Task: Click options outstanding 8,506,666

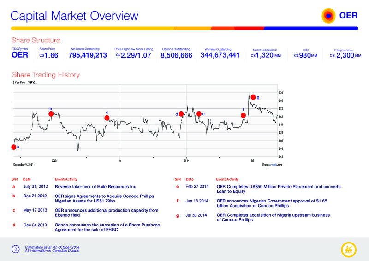Action: coord(176,55)
